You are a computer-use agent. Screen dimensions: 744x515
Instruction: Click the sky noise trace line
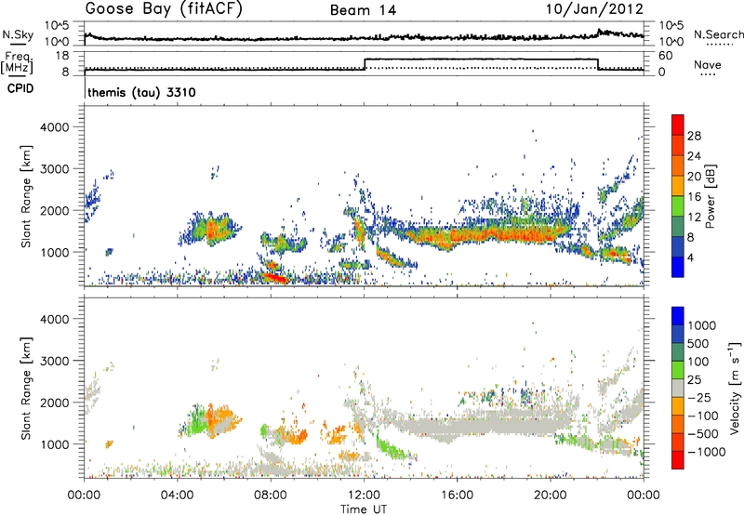point(364,37)
